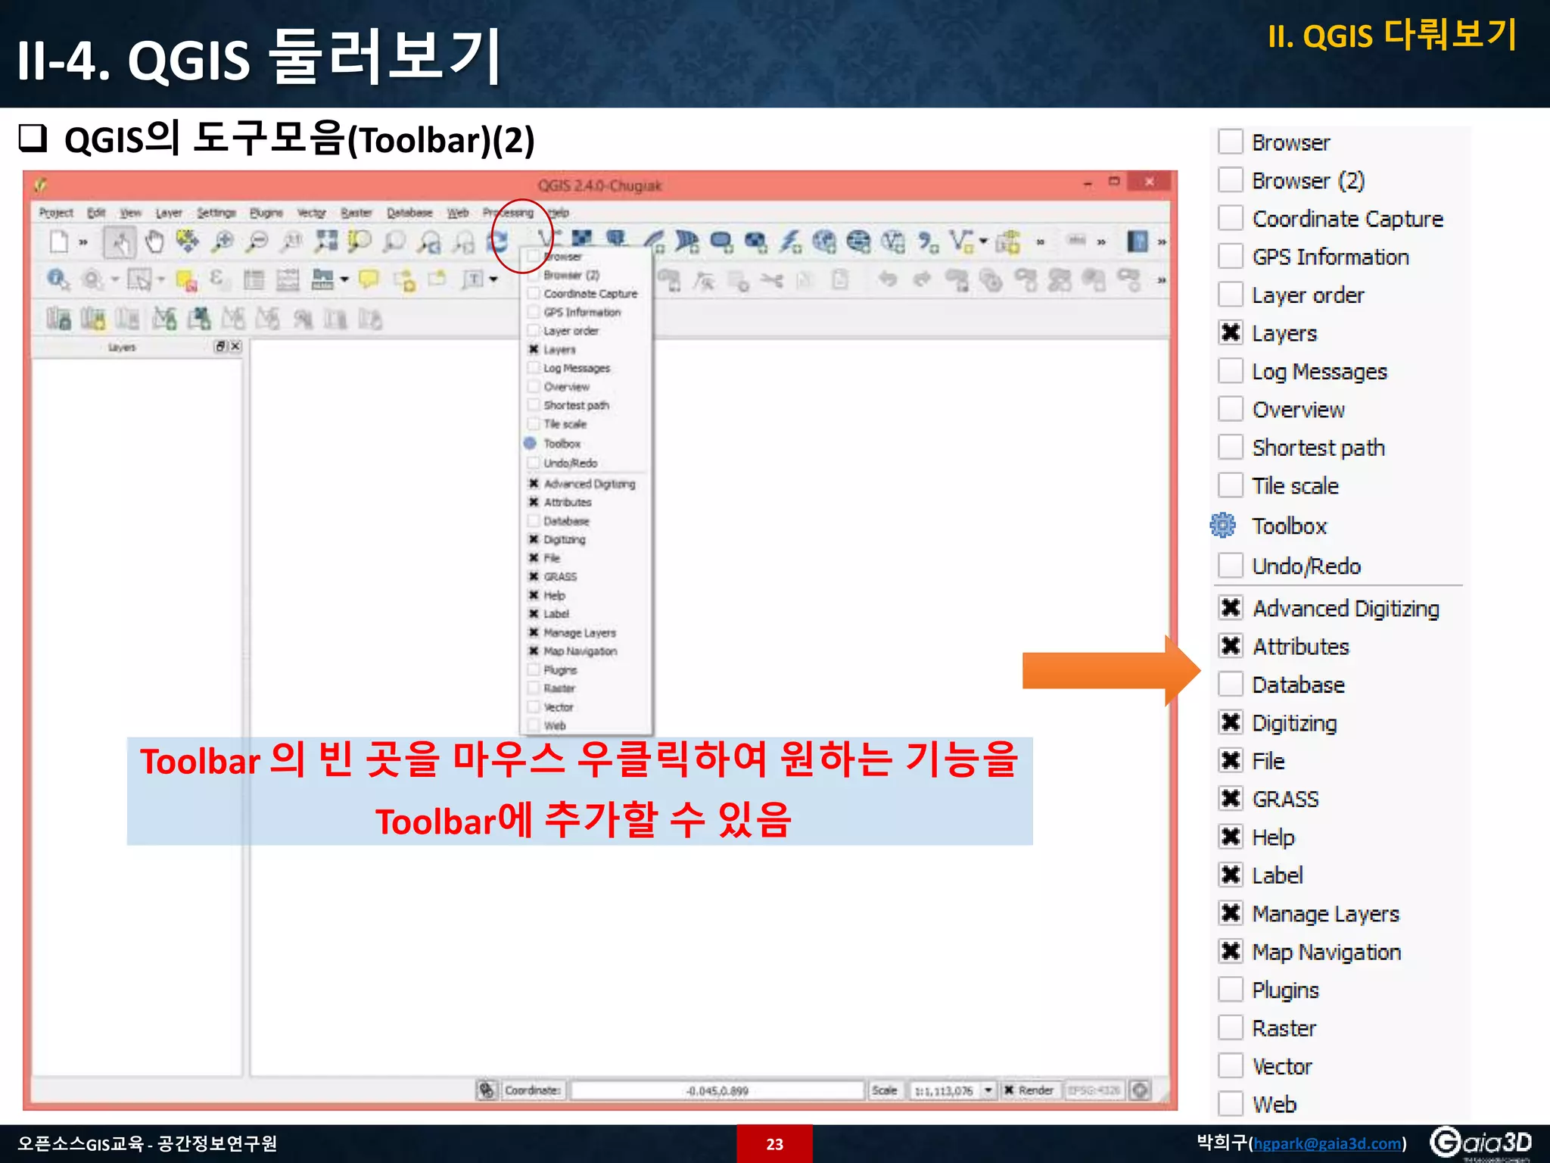Click the Redo arrow icon in toolbar
The image size is (1550, 1163).
[x=921, y=280]
